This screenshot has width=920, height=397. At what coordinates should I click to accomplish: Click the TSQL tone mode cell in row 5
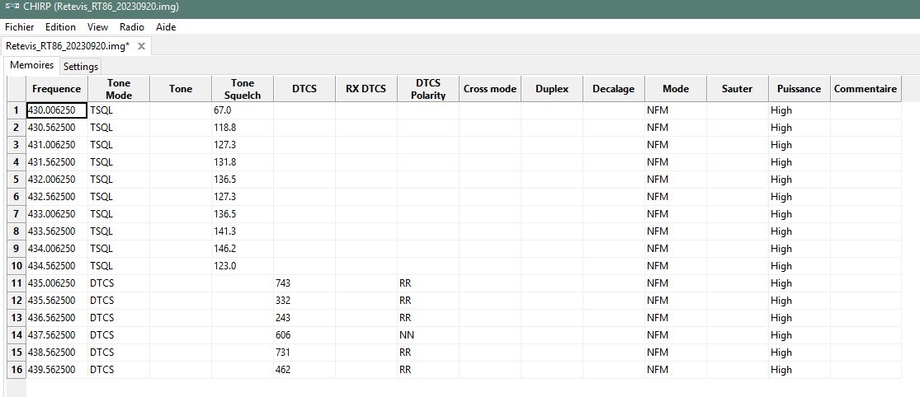[x=119, y=180]
